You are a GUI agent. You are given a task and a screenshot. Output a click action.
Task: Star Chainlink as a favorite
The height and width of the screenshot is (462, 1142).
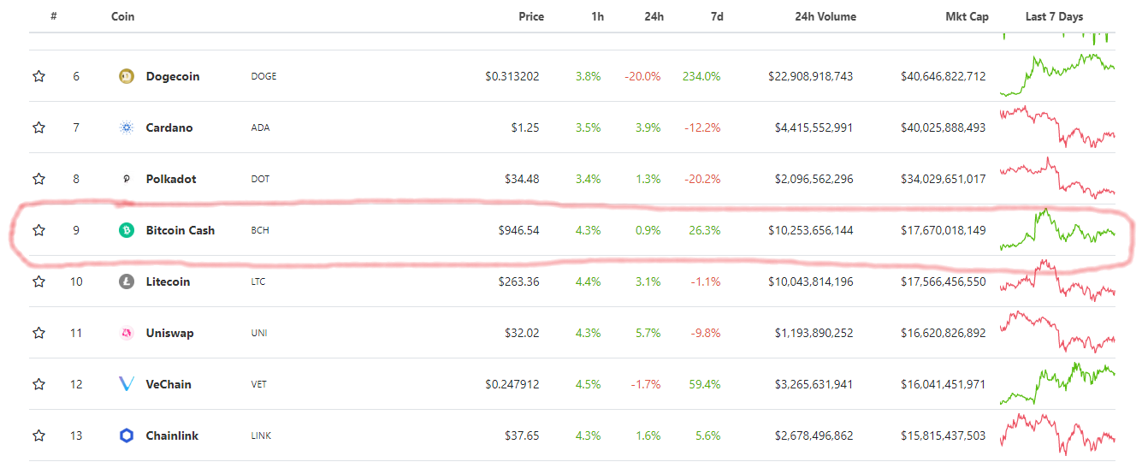click(x=38, y=435)
